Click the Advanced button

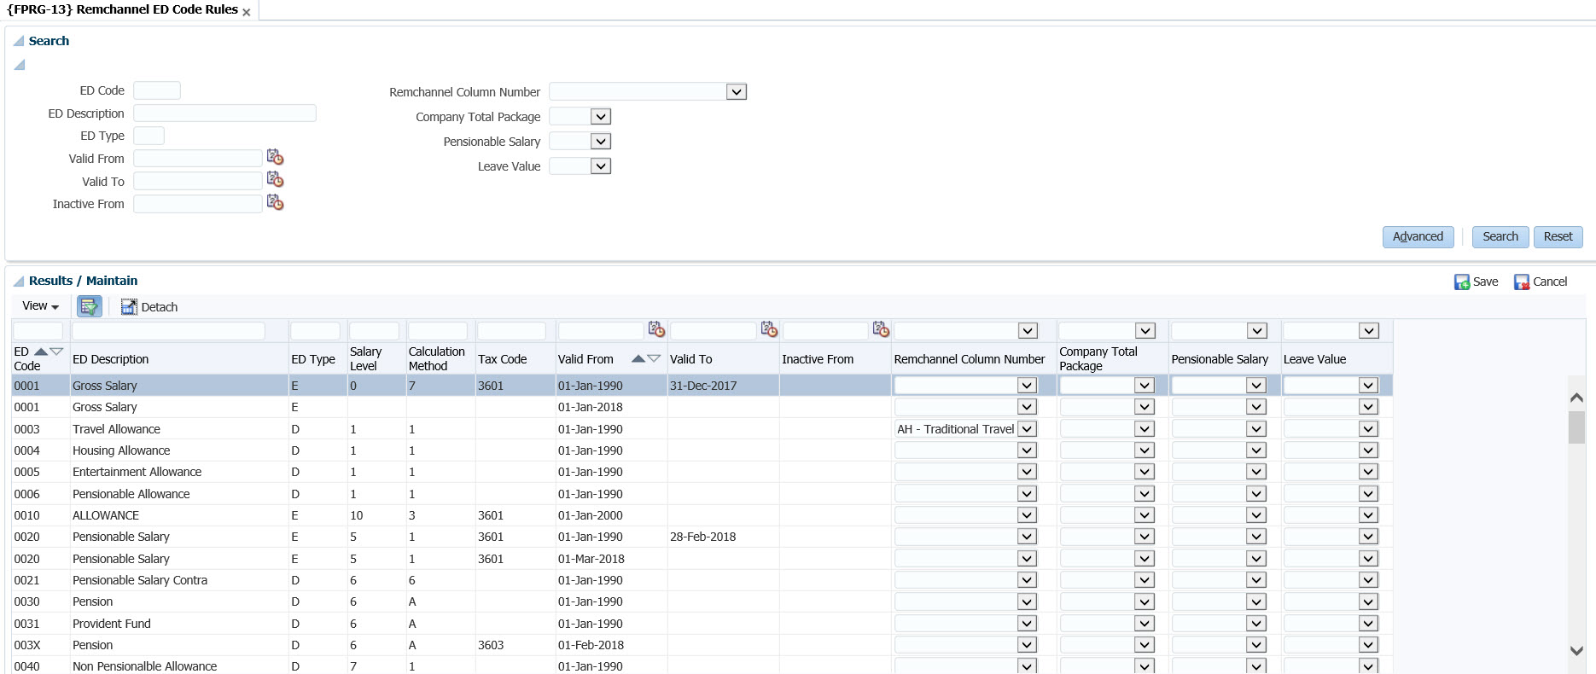click(x=1418, y=237)
